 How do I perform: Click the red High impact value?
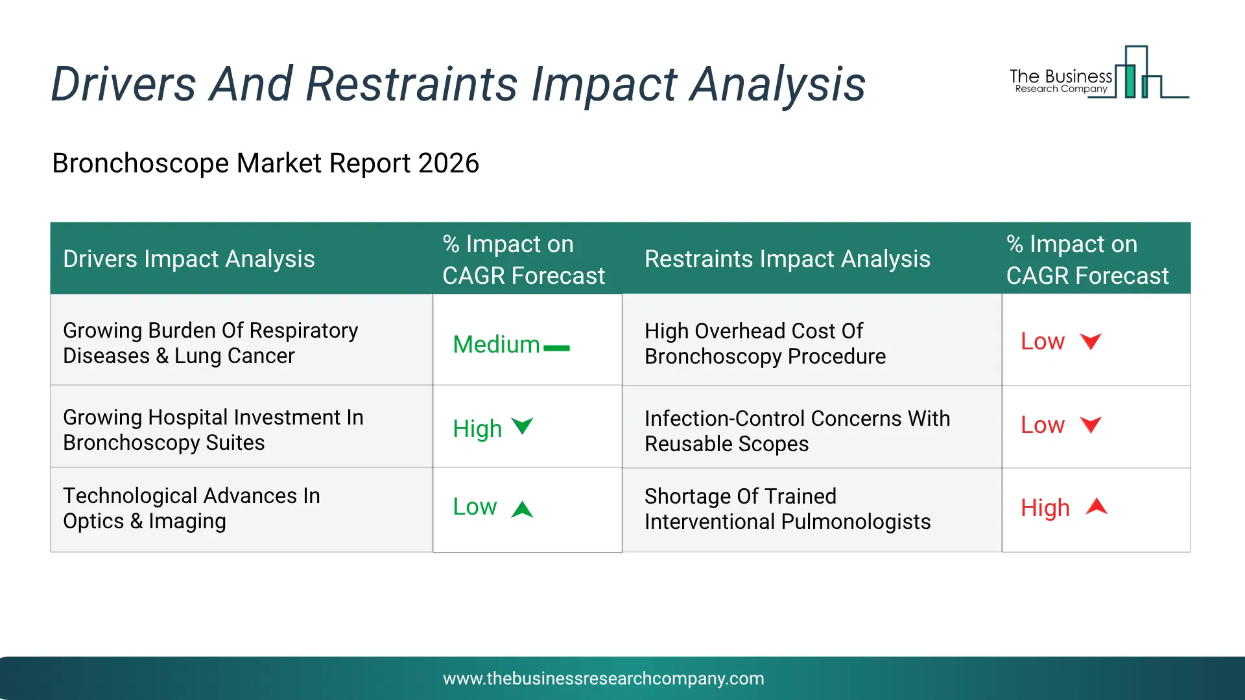point(1045,507)
